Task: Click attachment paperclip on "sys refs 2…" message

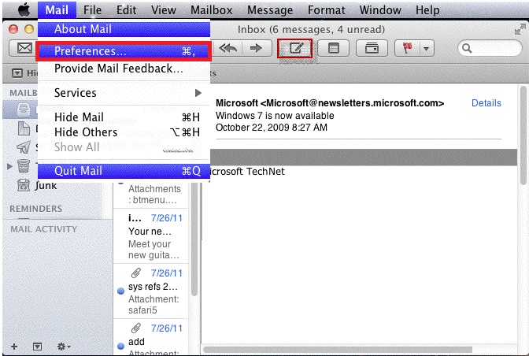Action: pos(135,273)
